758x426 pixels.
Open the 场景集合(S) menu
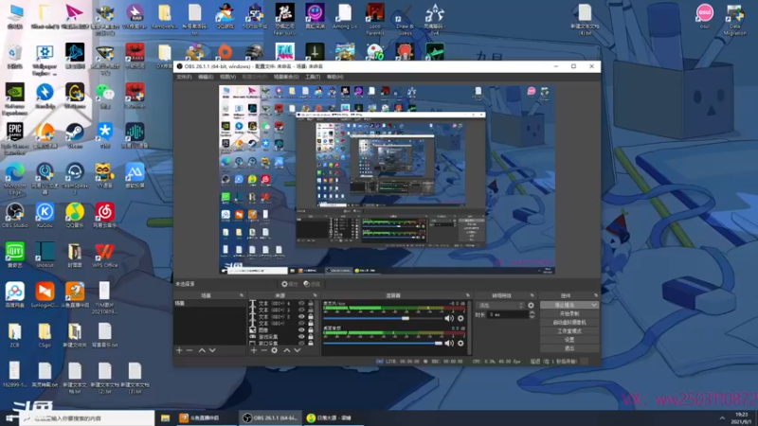[x=286, y=77]
